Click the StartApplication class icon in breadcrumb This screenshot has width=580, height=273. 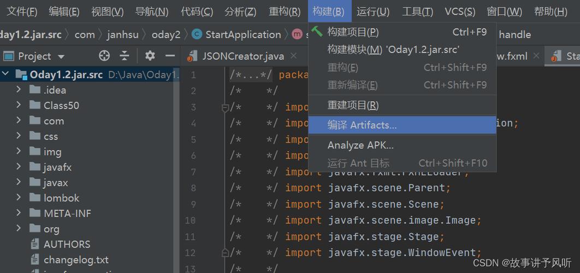pyautogui.click(x=197, y=34)
